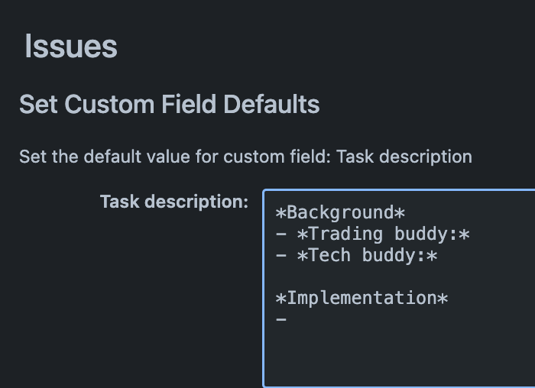Focus the Task description text area

coord(399,289)
